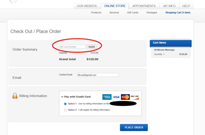Go to Gift Cards page
The height and width of the screenshot is (135, 205).
[133, 13]
